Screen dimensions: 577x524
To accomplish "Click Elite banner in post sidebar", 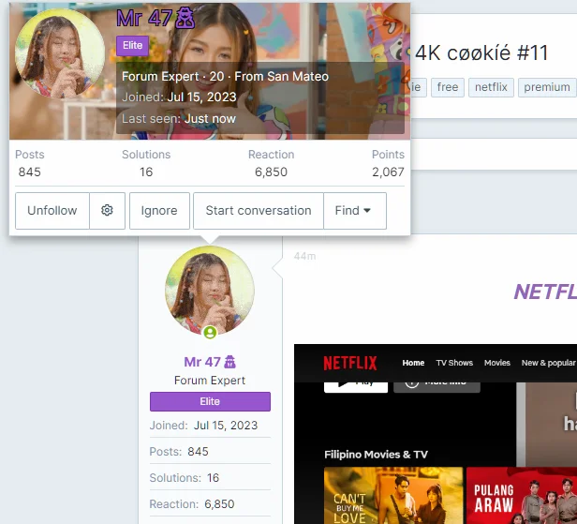I will pos(210,401).
